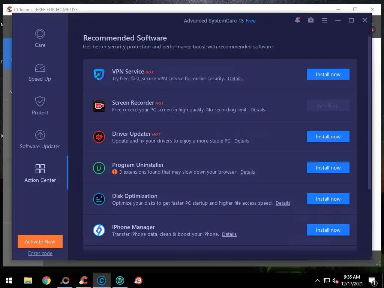Click the Disk Optimization icon
Viewport: 384px width, 288px height.
(x=99, y=199)
